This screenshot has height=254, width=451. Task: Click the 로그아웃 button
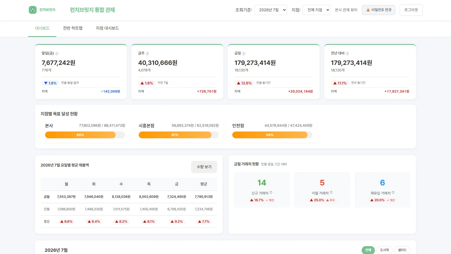pos(411,10)
